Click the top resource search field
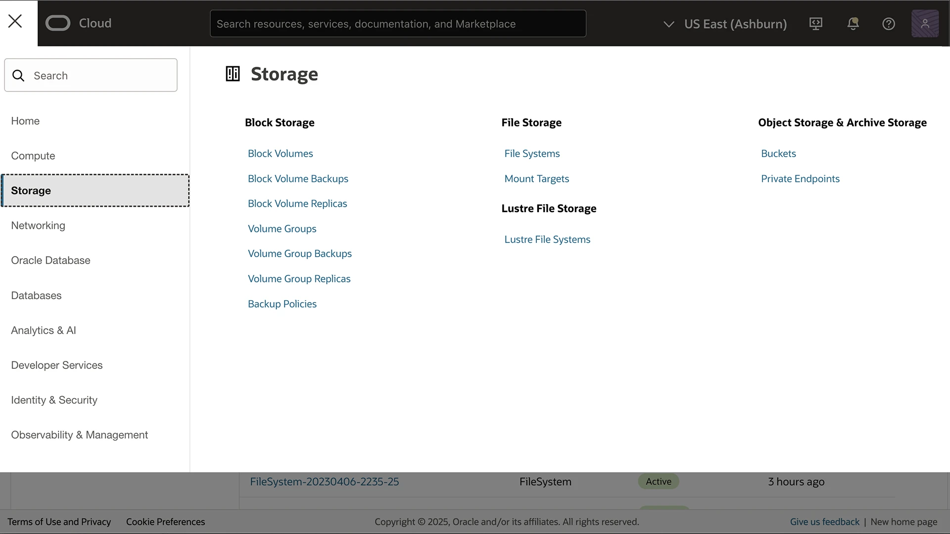The height and width of the screenshot is (534, 950). tap(398, 24)
